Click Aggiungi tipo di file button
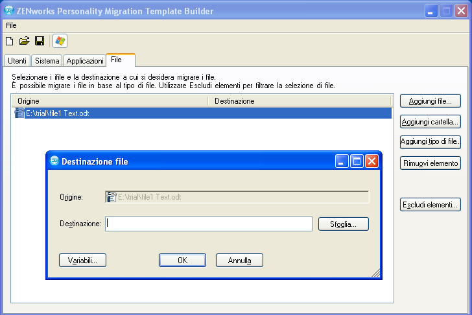 coord(430,141)
